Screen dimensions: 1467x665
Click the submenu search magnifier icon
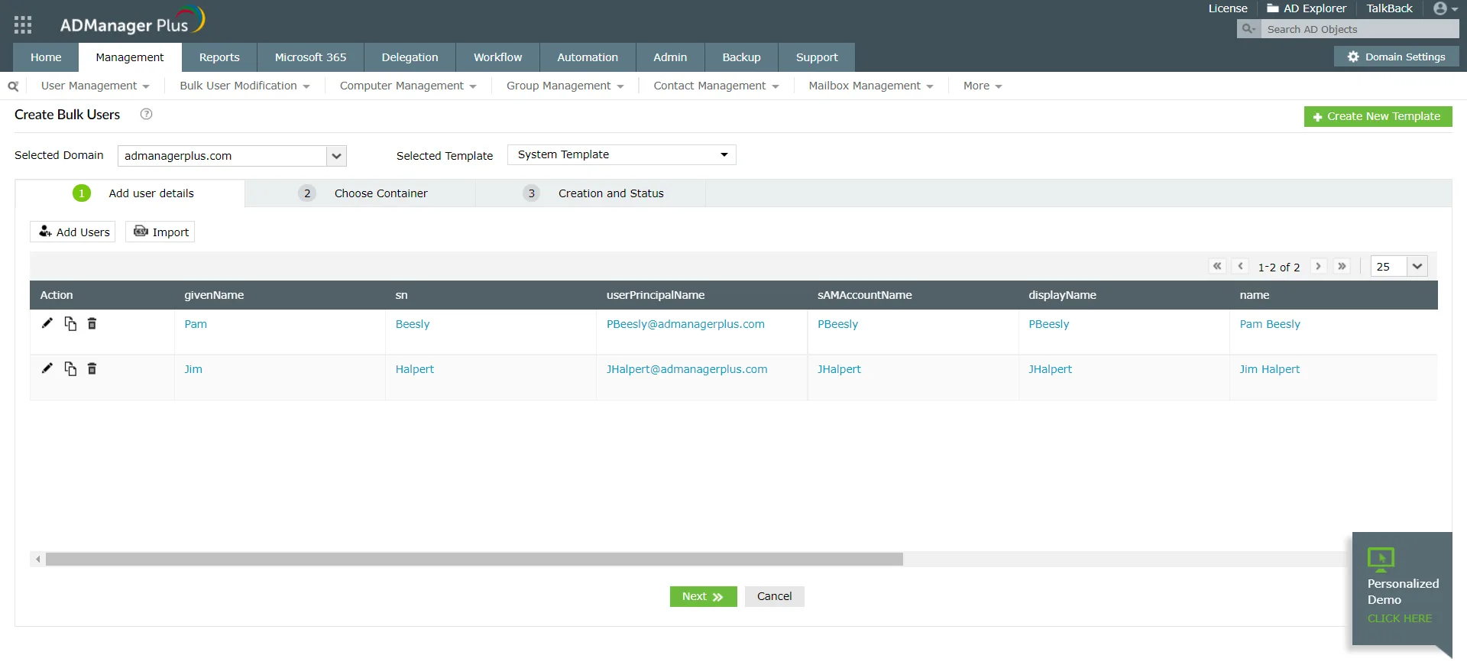[x=13, y=86]
